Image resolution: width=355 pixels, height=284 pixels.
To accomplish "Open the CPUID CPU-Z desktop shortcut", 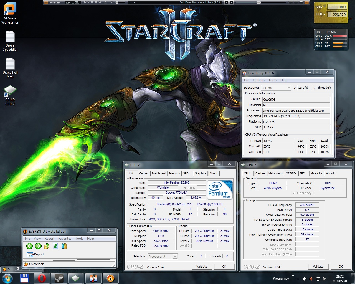I will (x=10, y=95).
